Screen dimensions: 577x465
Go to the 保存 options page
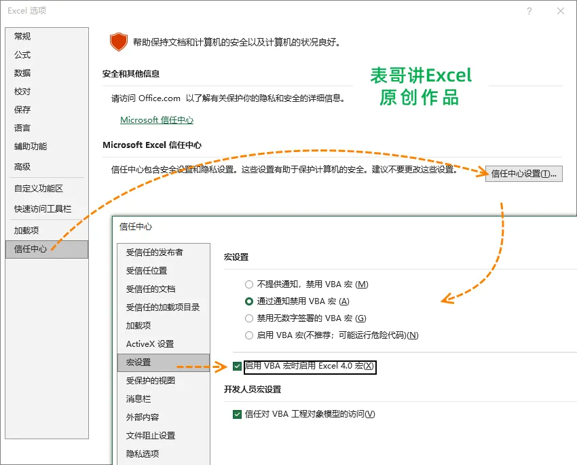point(47,109)
